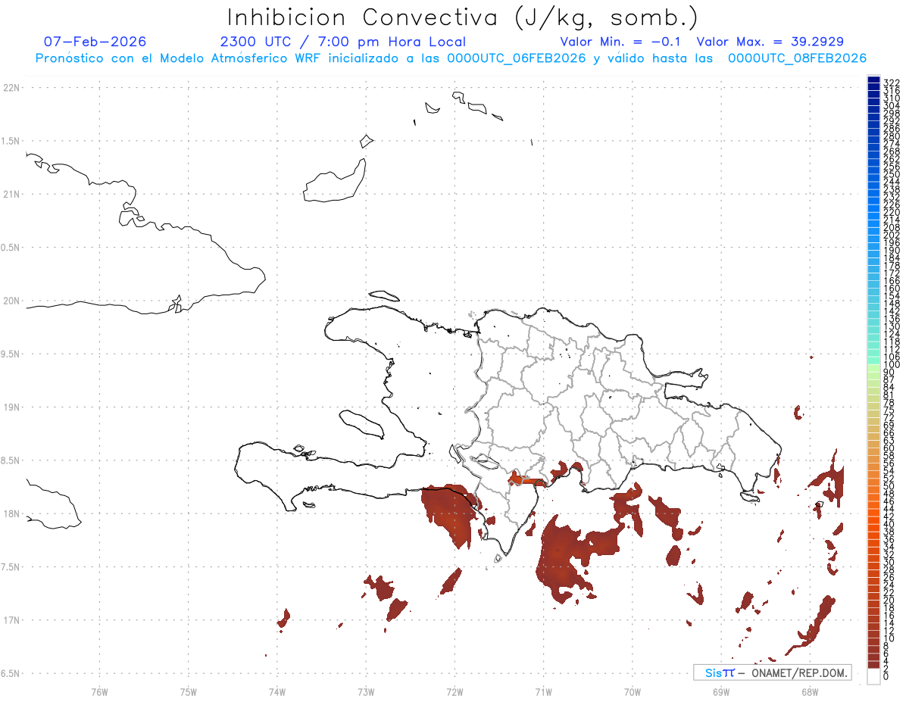
Task: Click the 70W longitude label
Action: (633, 691)
